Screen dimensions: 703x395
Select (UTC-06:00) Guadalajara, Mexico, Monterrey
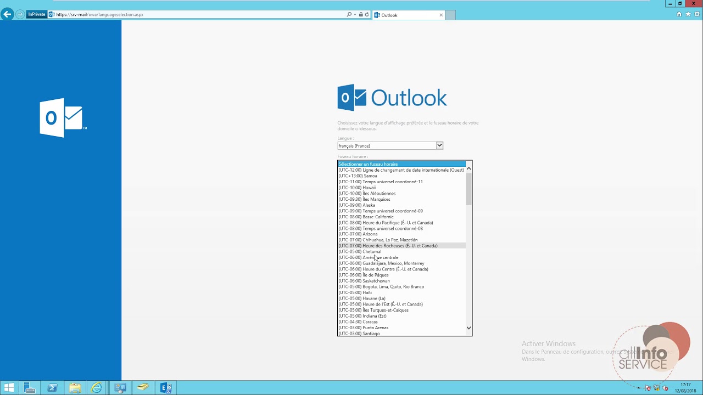(x=401, y=263)
